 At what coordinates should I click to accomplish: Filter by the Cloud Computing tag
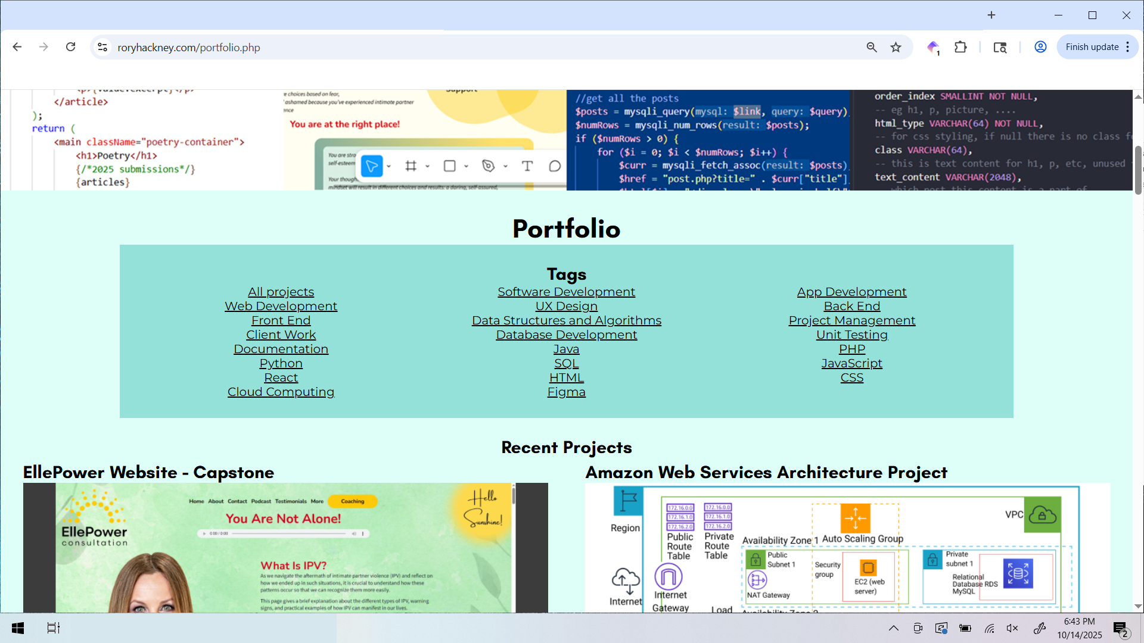click(281, 392)
